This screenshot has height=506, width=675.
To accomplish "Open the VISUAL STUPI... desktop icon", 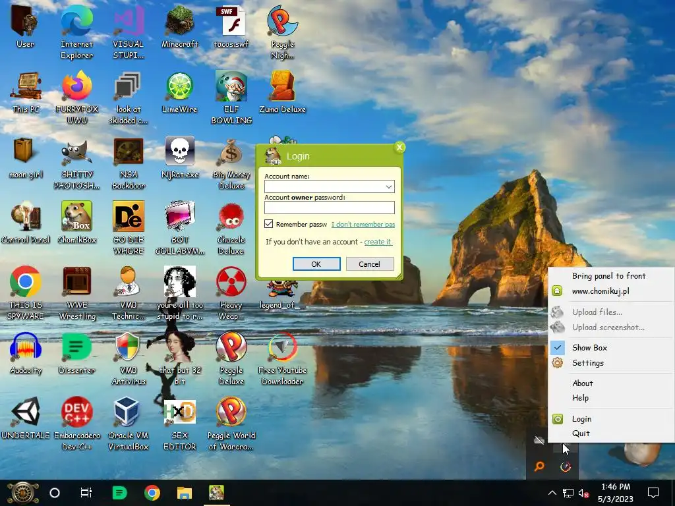I will [x=128, y=22].
